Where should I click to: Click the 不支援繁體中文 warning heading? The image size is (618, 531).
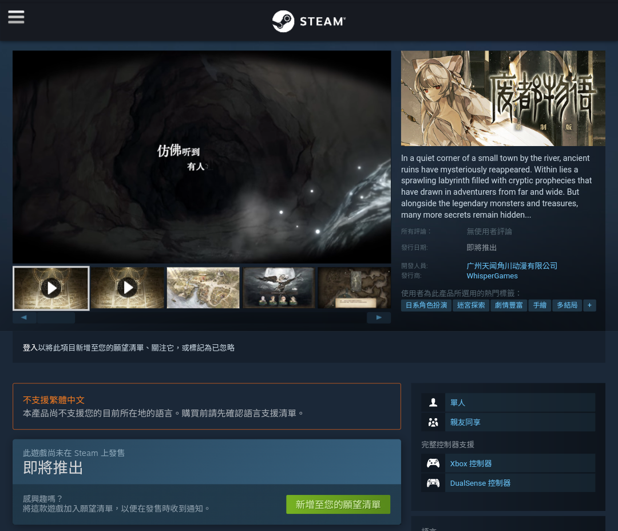pos(54,400)
